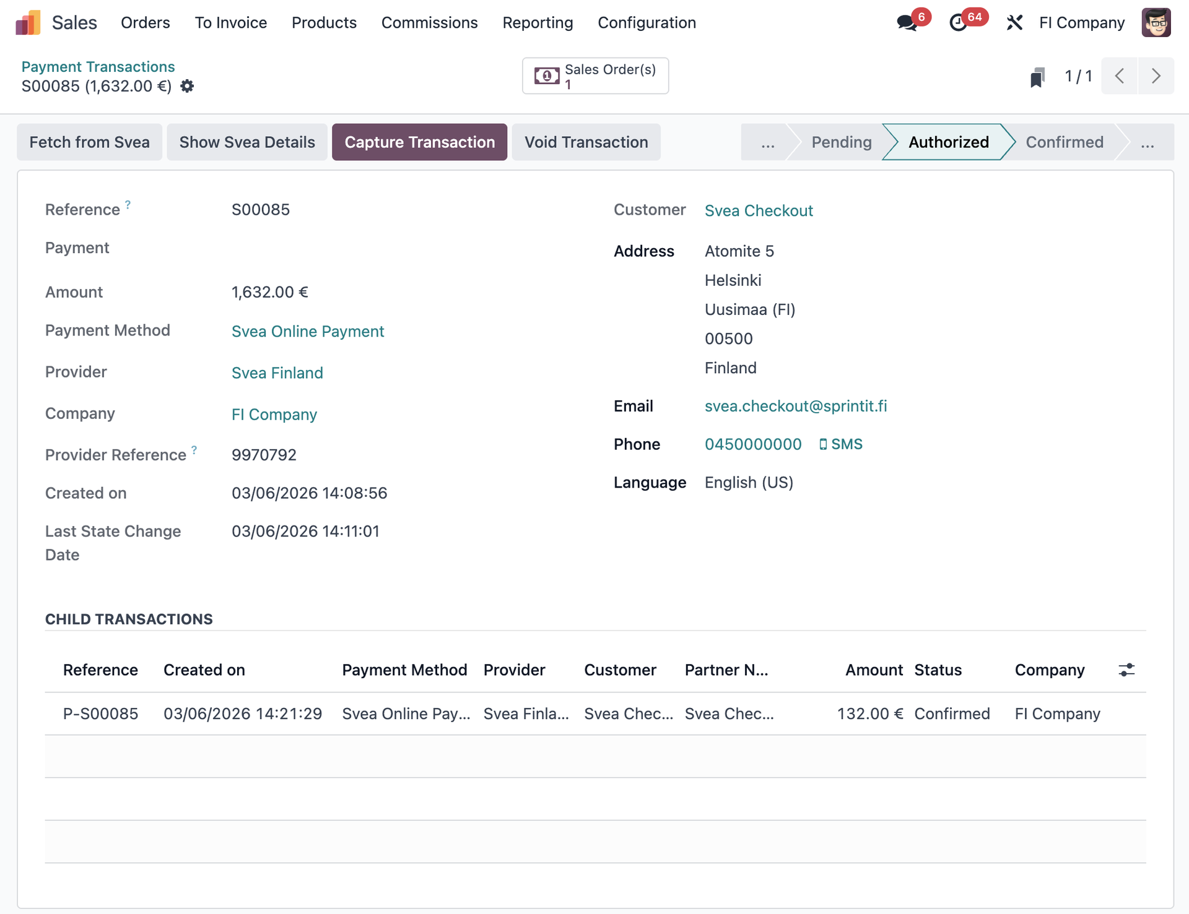This screenshot has width=1189, height=914.
Task: Sort child transactions by Provider column
Action: tap(515, 670)
